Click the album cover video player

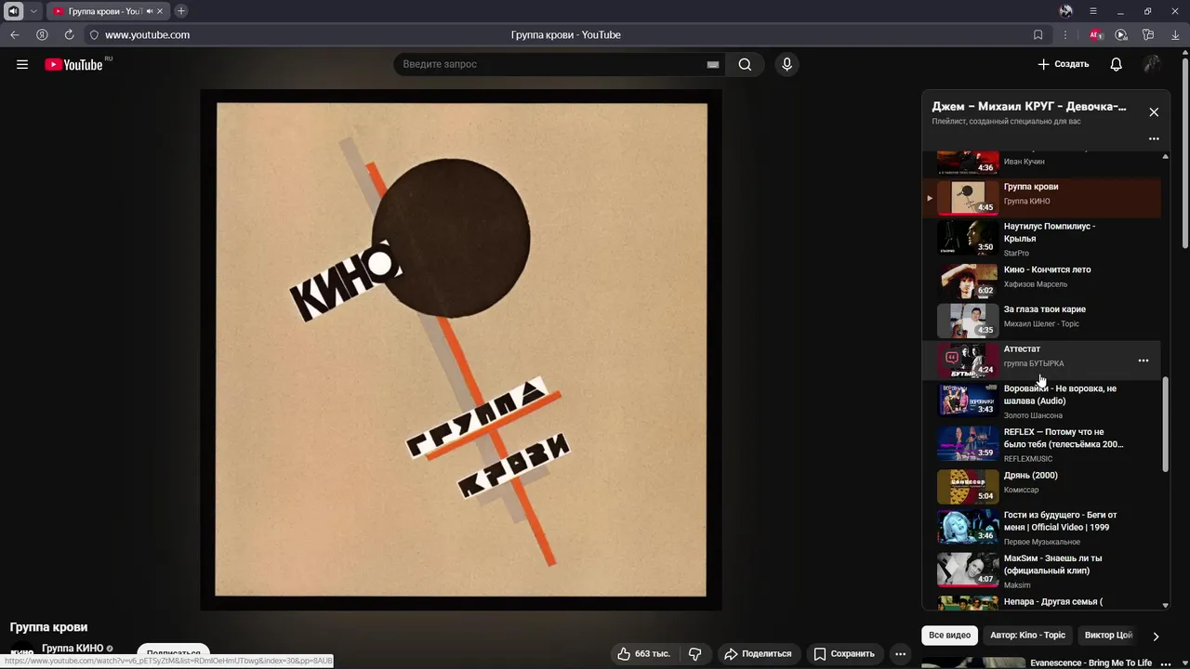point(461,349)
